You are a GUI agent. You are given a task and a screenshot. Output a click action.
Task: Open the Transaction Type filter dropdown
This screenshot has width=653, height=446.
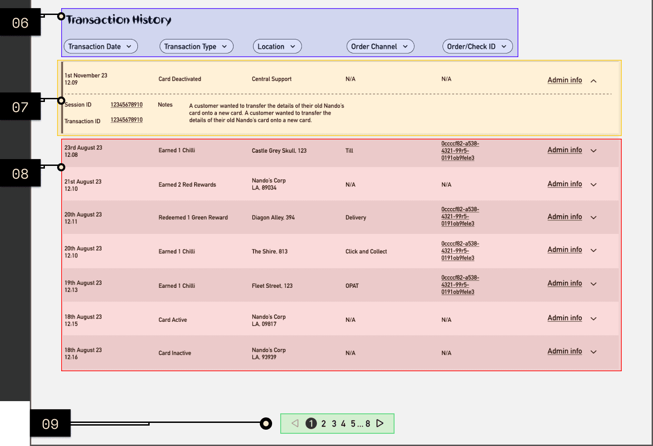click(x=196, y=46)
